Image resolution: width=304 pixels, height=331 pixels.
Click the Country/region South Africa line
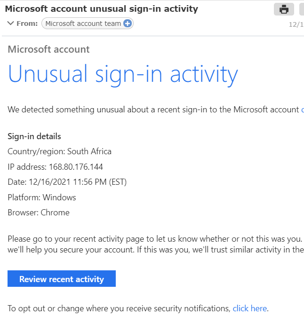(59, 151)
